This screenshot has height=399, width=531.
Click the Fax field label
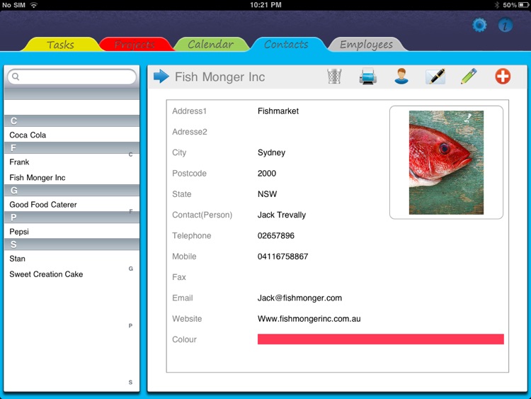click(x=179, y=277)
